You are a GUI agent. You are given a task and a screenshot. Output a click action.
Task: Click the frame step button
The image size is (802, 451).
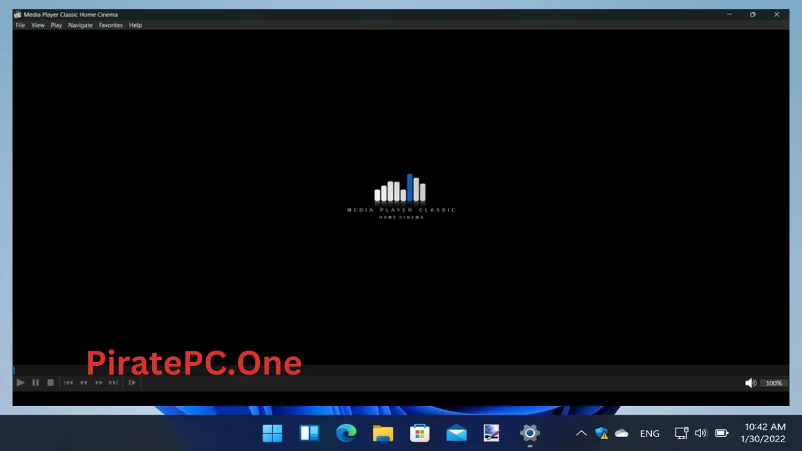click(x=132, y=383)
